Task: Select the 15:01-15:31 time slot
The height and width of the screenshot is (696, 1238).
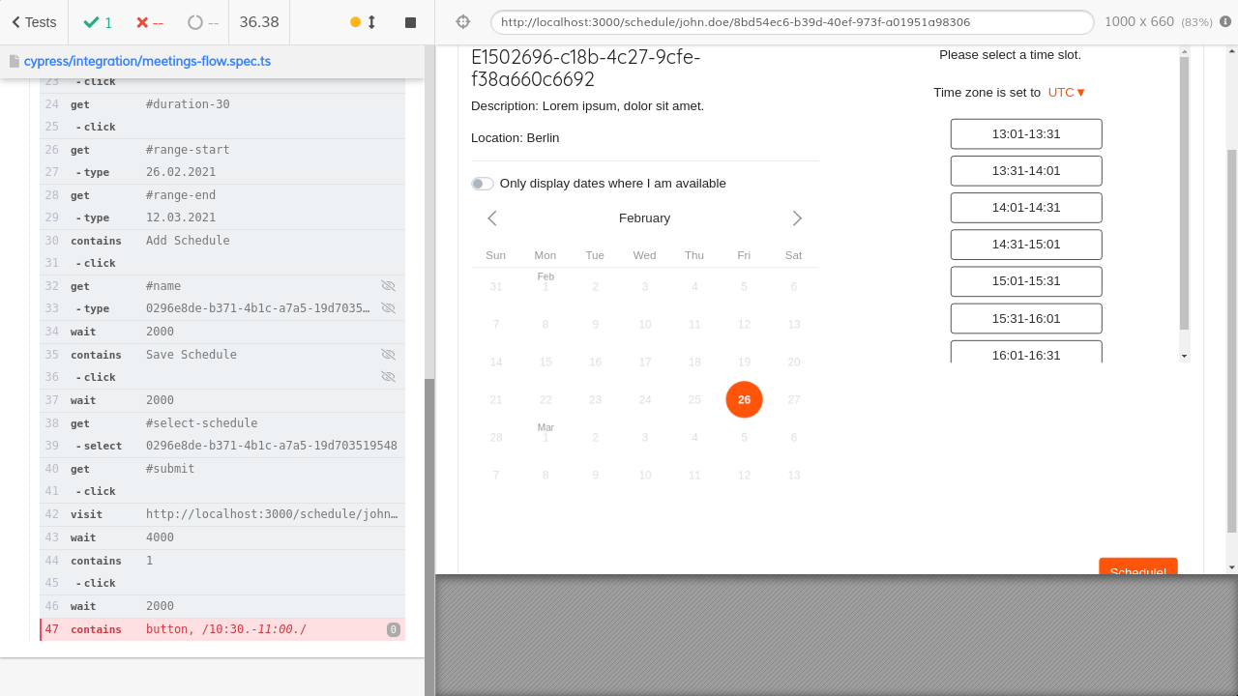Action: (1026, 281)
